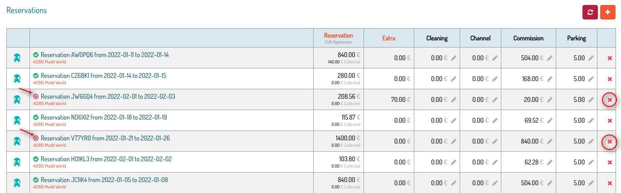This screenshot has width=621, height=193.
Task: Remove the cancelled JW6GQ4 reservation row
Action: click(610, 100)
